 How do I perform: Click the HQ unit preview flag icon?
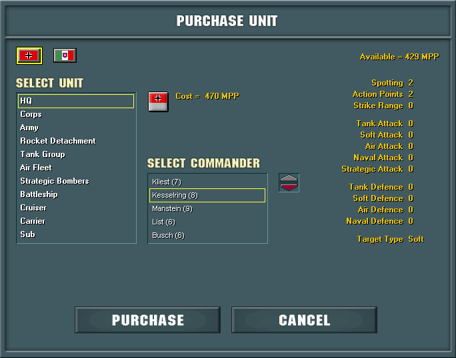pyautogui.click(x=158, y=102)
